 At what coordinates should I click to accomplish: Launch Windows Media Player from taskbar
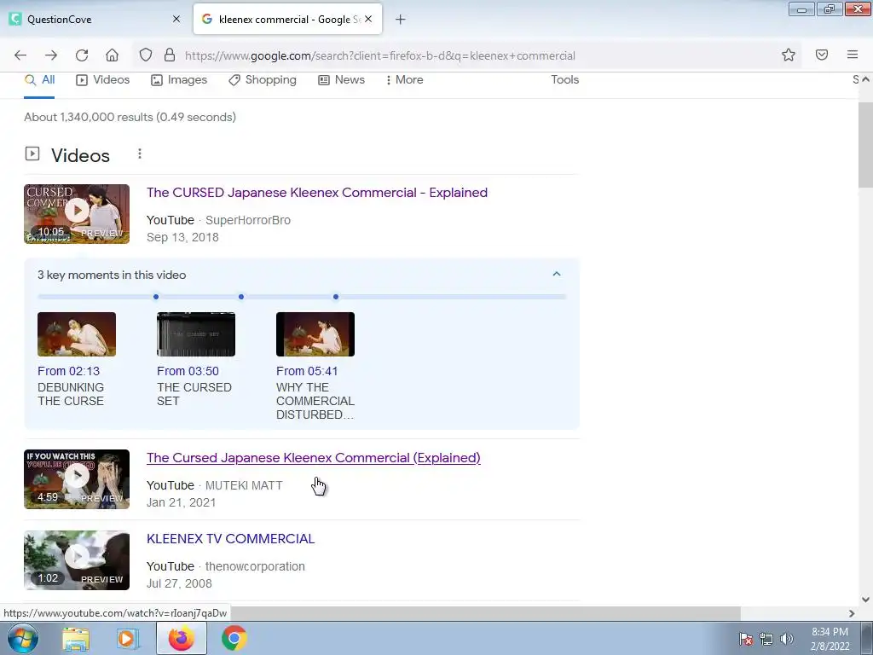tap(126, 639)
